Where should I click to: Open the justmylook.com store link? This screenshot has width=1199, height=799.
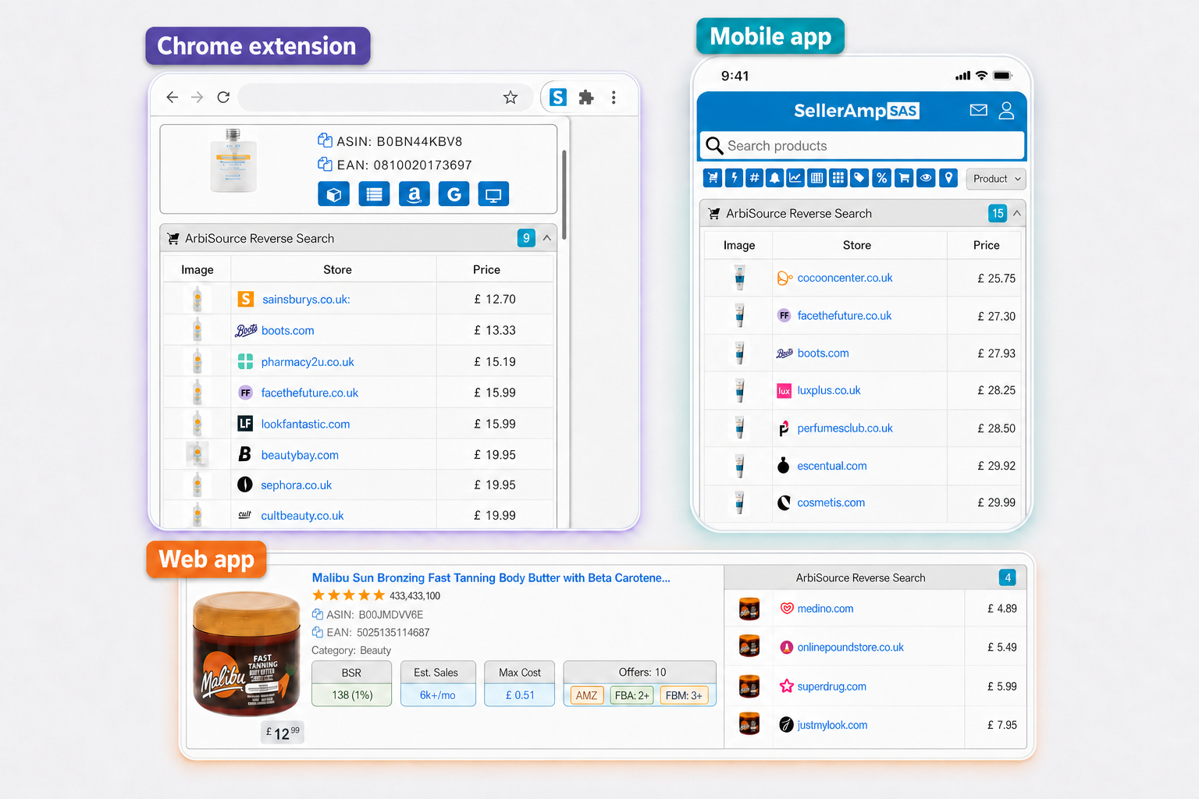[x=832, y=726]
